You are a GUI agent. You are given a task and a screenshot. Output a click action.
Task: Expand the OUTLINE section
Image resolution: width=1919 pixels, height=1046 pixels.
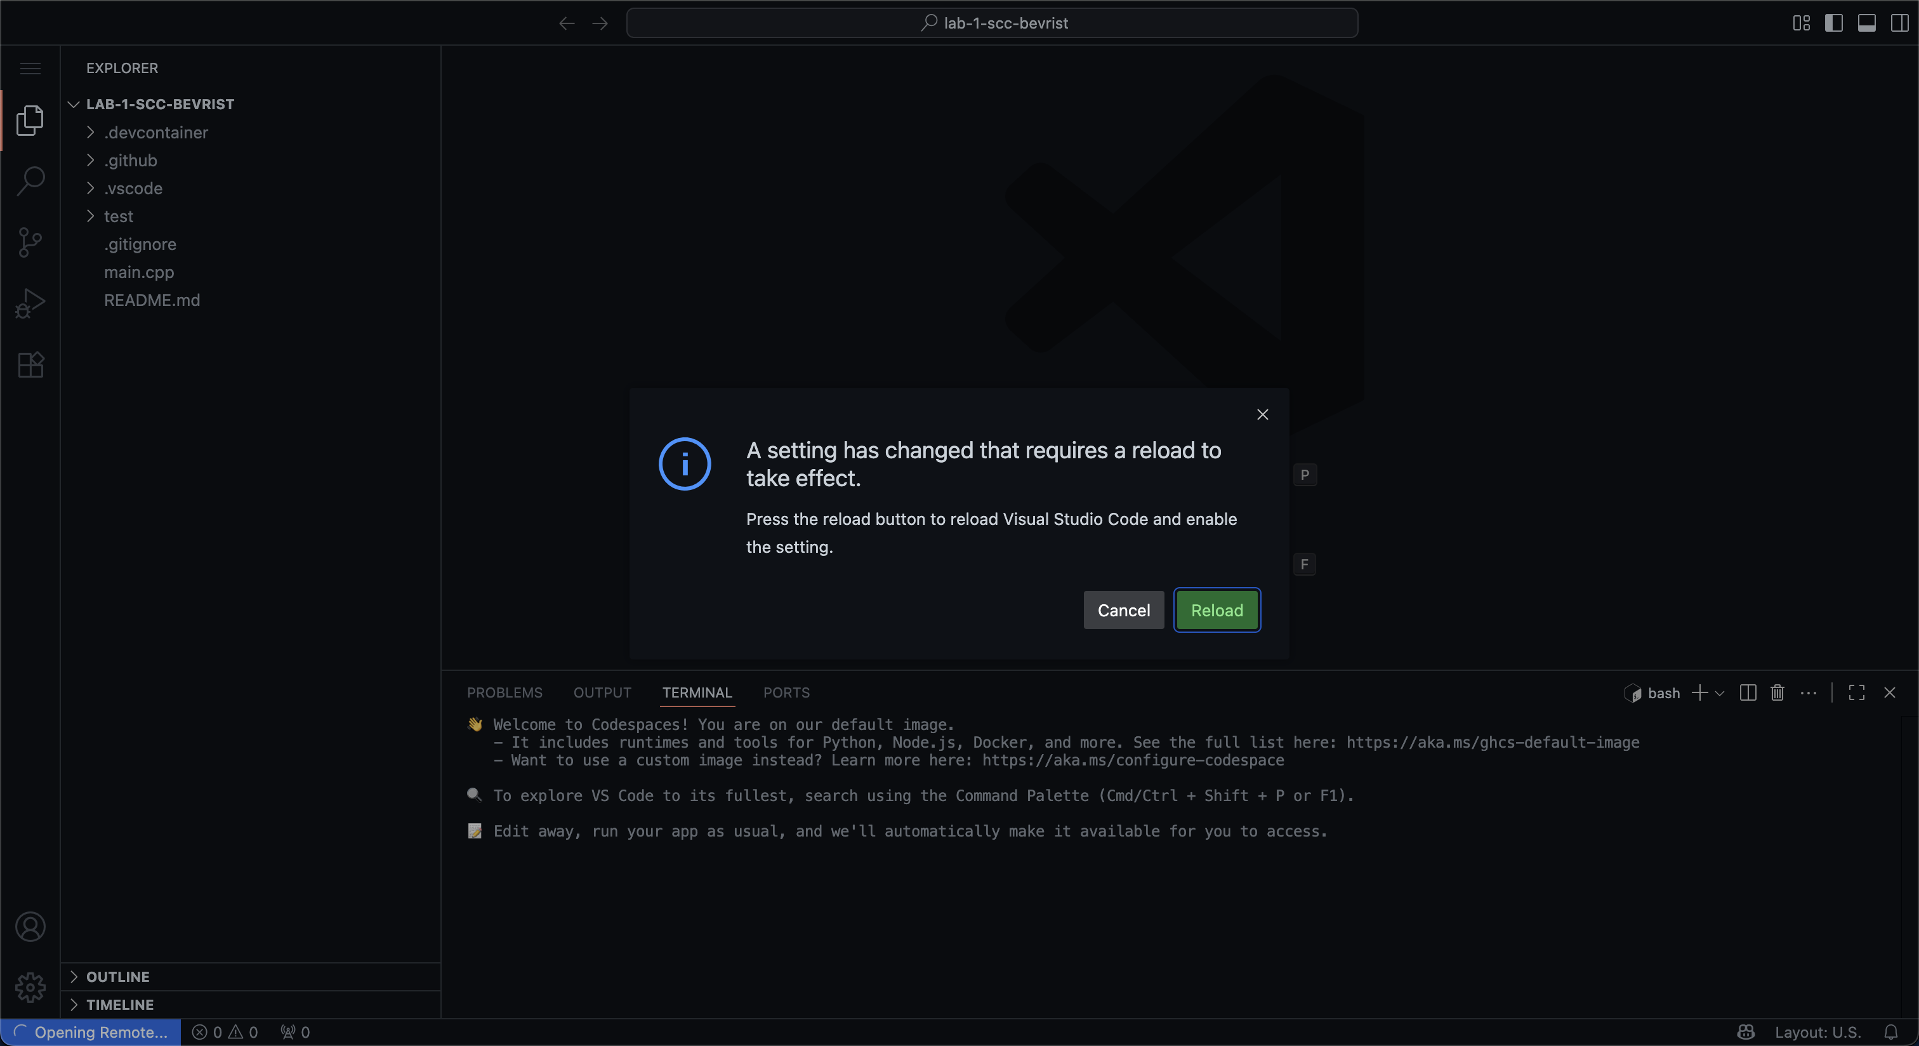[x=117, y=977]
